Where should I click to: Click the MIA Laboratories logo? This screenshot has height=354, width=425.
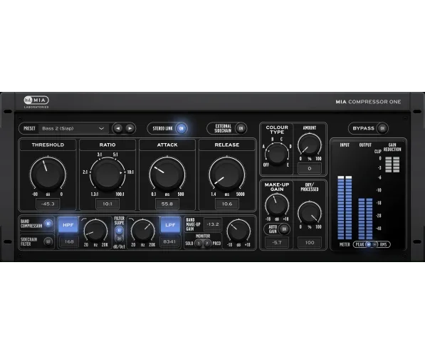tap(36, 102)
